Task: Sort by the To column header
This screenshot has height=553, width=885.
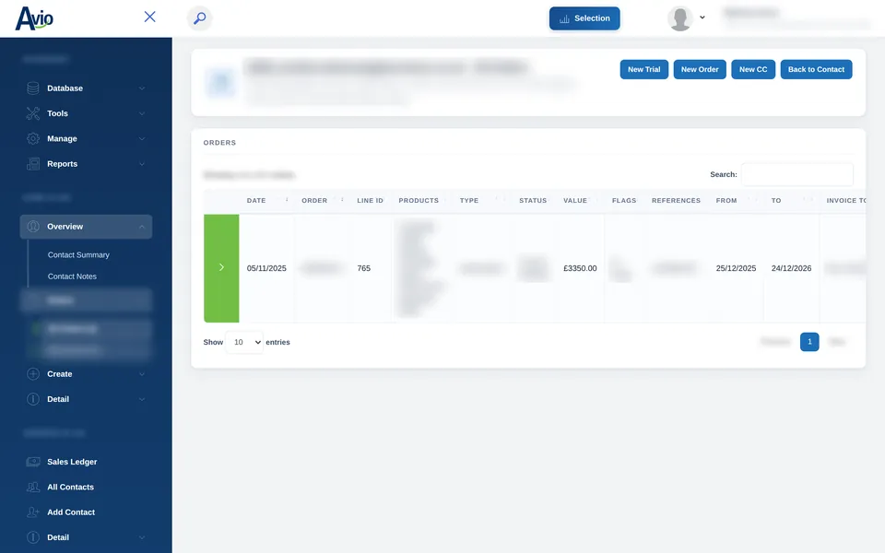Action: point(776,200)
